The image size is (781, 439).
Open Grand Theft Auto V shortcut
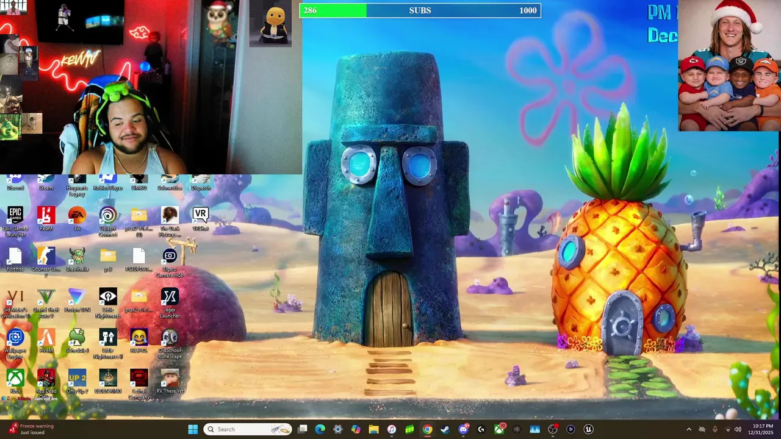tap(46, 304)
